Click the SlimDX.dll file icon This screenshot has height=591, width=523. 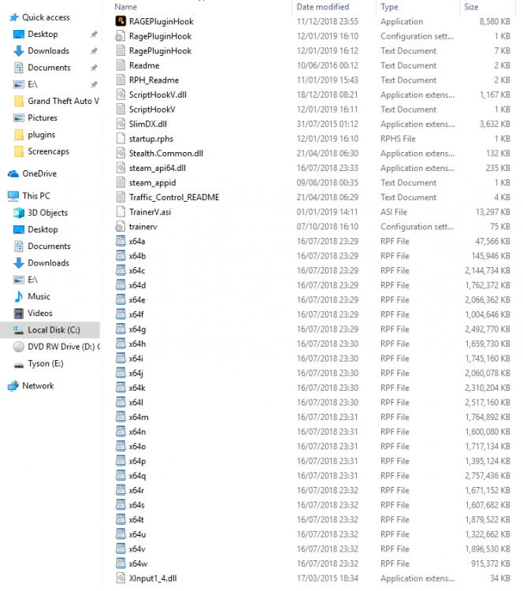121,124
